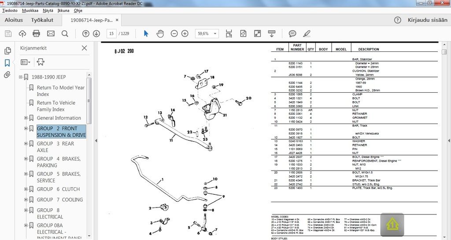Click the green home arrow button

click(x=392, y=225)
